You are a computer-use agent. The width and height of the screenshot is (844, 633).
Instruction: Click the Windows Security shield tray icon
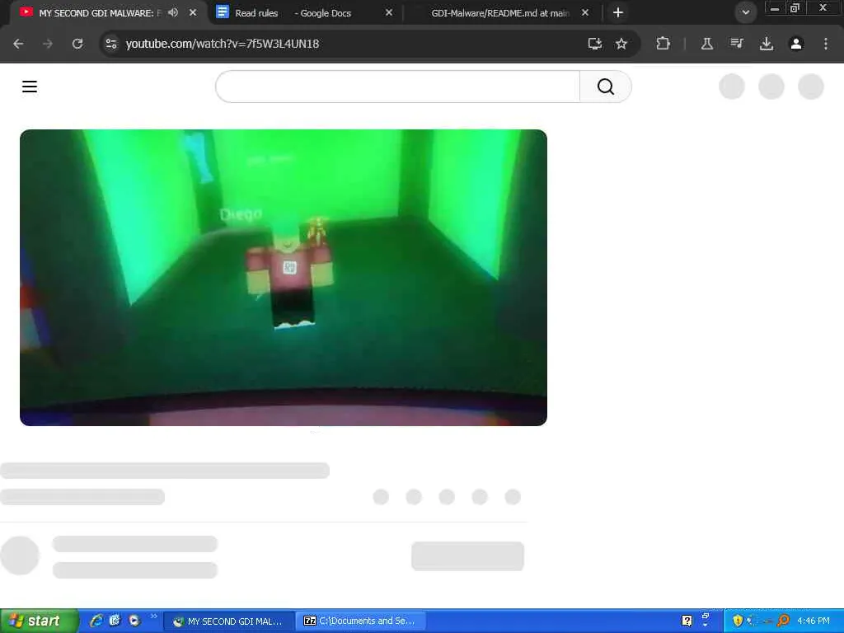coord(738,621)
